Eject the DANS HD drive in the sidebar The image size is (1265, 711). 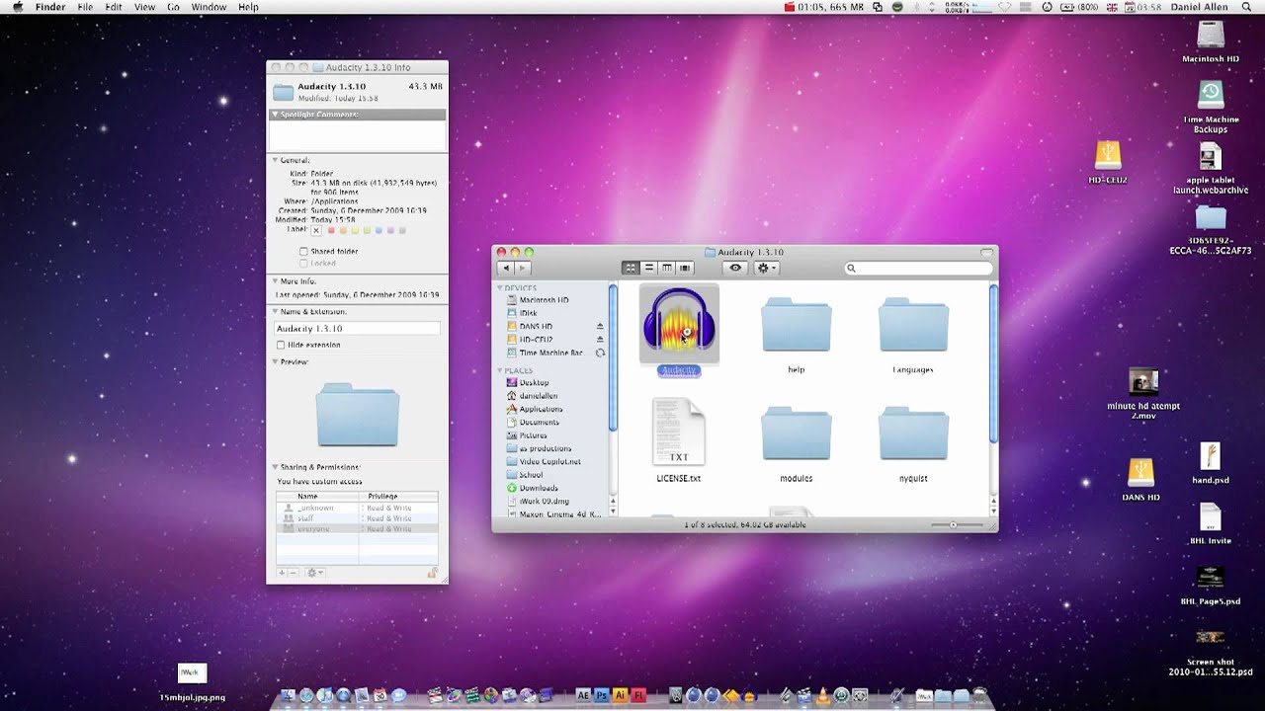click(x=600, y=327)
